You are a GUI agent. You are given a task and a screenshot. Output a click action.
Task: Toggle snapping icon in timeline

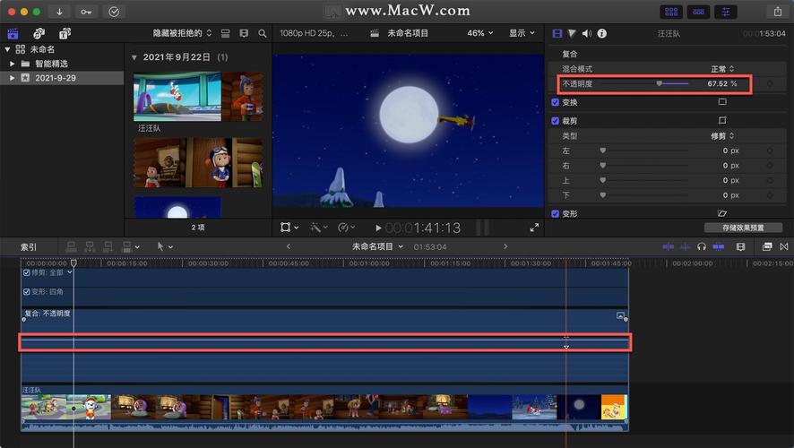718,246
